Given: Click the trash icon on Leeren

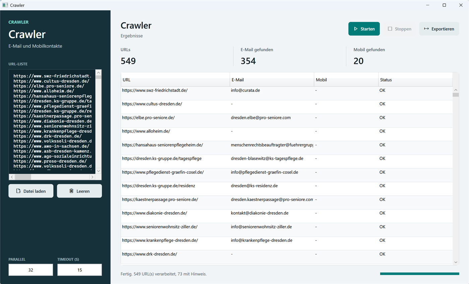Looking at the screenshot, I should [x=71, y=191].
